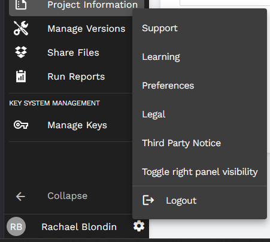Image resolution: width=270 pixels, height=242 pixels.
Task: Click the Manage Keys key icon
Action: point(21,125)
